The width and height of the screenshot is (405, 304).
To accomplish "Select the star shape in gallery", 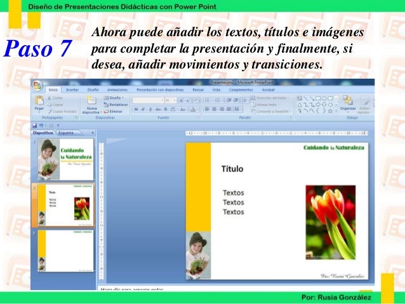I will (330, 111).
